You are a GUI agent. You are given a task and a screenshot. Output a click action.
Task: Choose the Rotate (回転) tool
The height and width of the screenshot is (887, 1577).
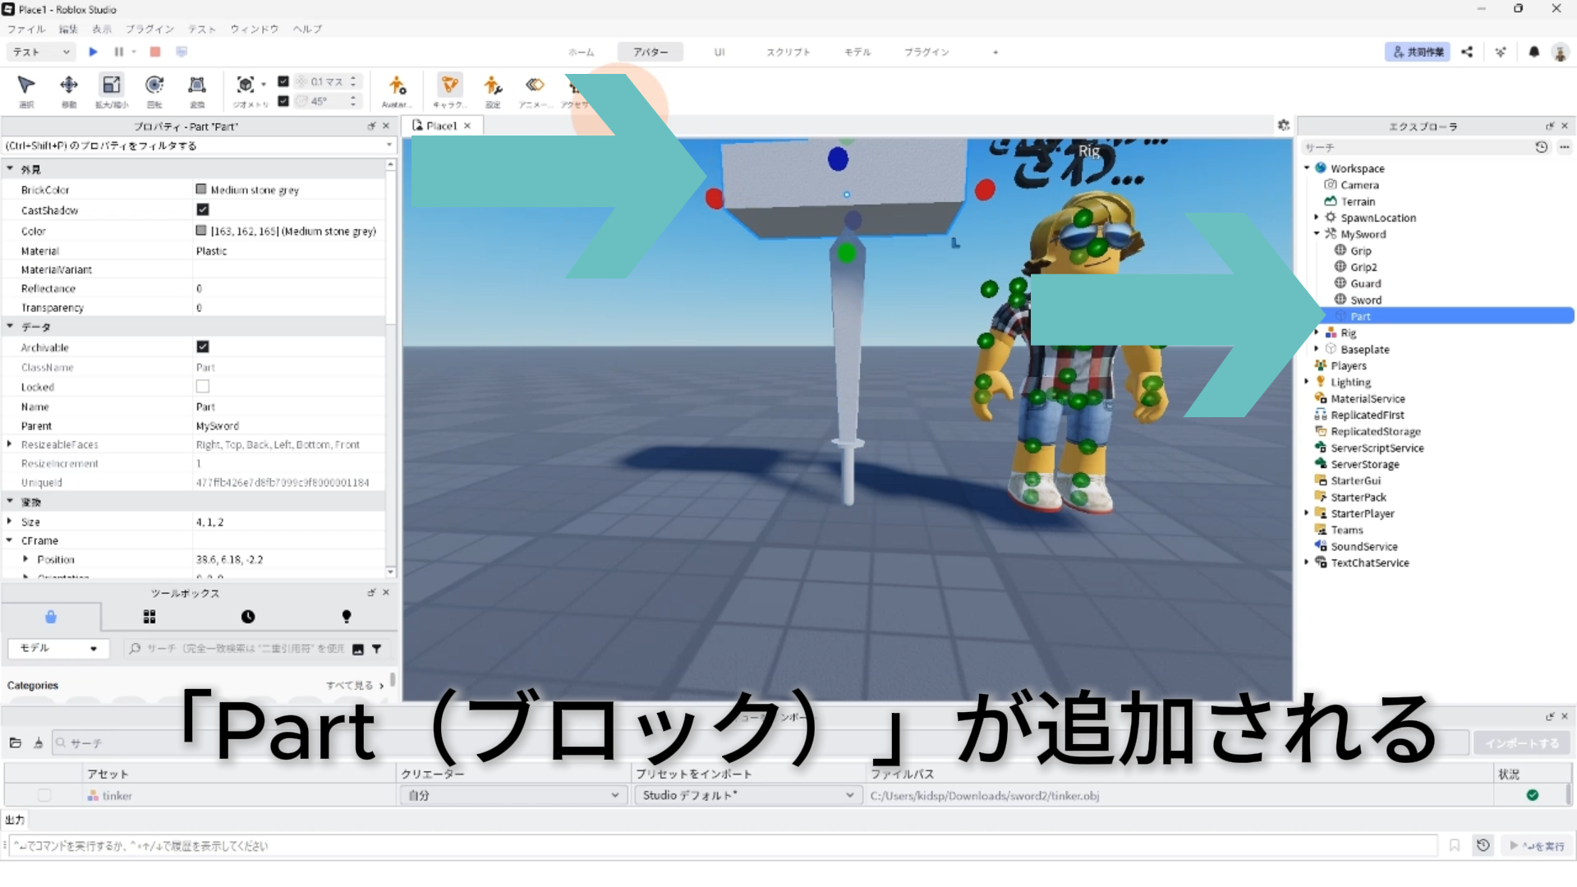pos(154,85)
